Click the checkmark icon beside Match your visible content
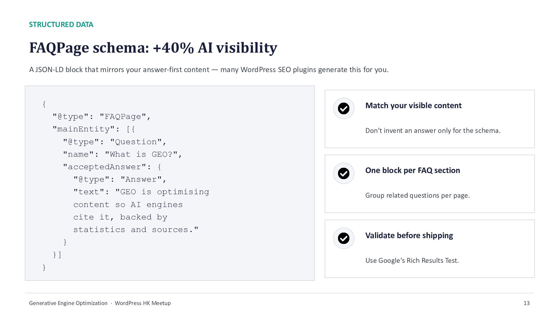 pyautogui.click(x=344, y=108)
